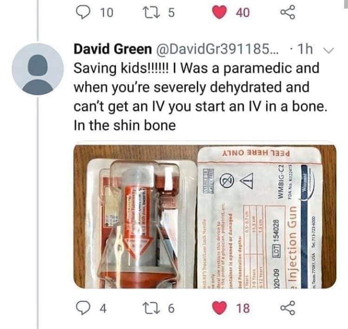Retweet David Green's tweet
The width and height of the screenshot is (348, 329).
pos(152,308)
